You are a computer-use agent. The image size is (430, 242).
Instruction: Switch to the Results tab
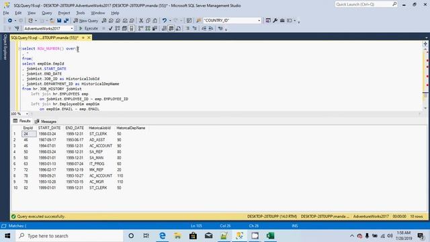click(x=22, y=121)
